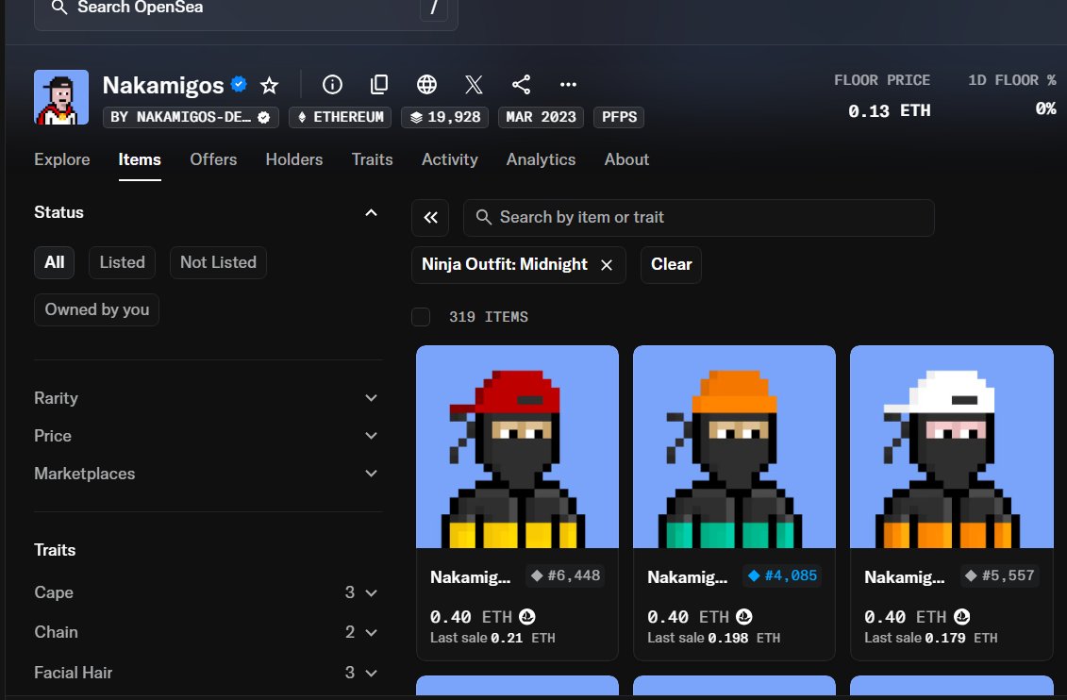Go to the Traits tab
1067x700 pixels.
click(373, 159)
